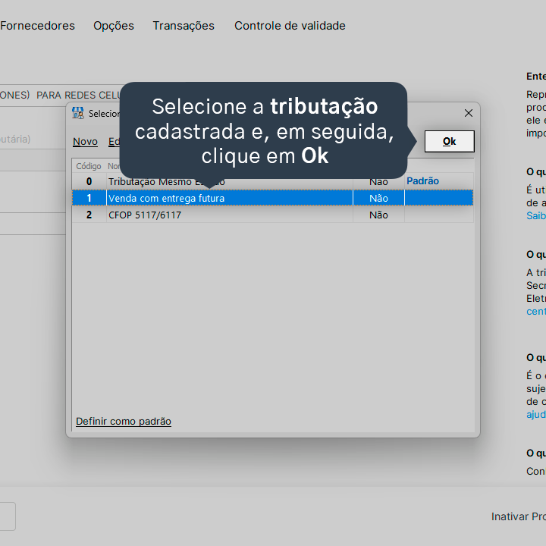546x546 pixels.
Task: Open the Controle de validade tab
Action: (290, 26)
